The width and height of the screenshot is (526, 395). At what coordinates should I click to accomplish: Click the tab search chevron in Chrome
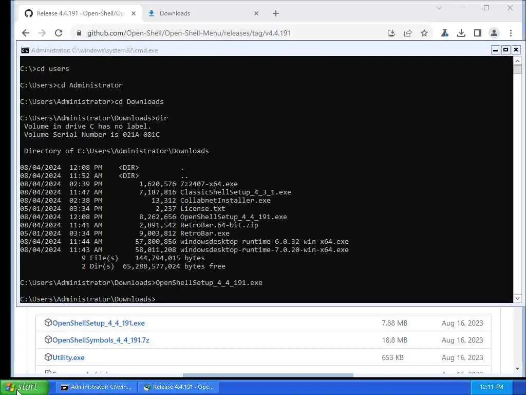[x=439, y=8]
